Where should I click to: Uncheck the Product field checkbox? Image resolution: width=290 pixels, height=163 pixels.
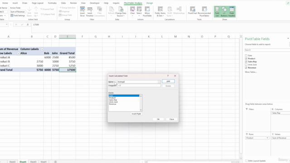246,58
